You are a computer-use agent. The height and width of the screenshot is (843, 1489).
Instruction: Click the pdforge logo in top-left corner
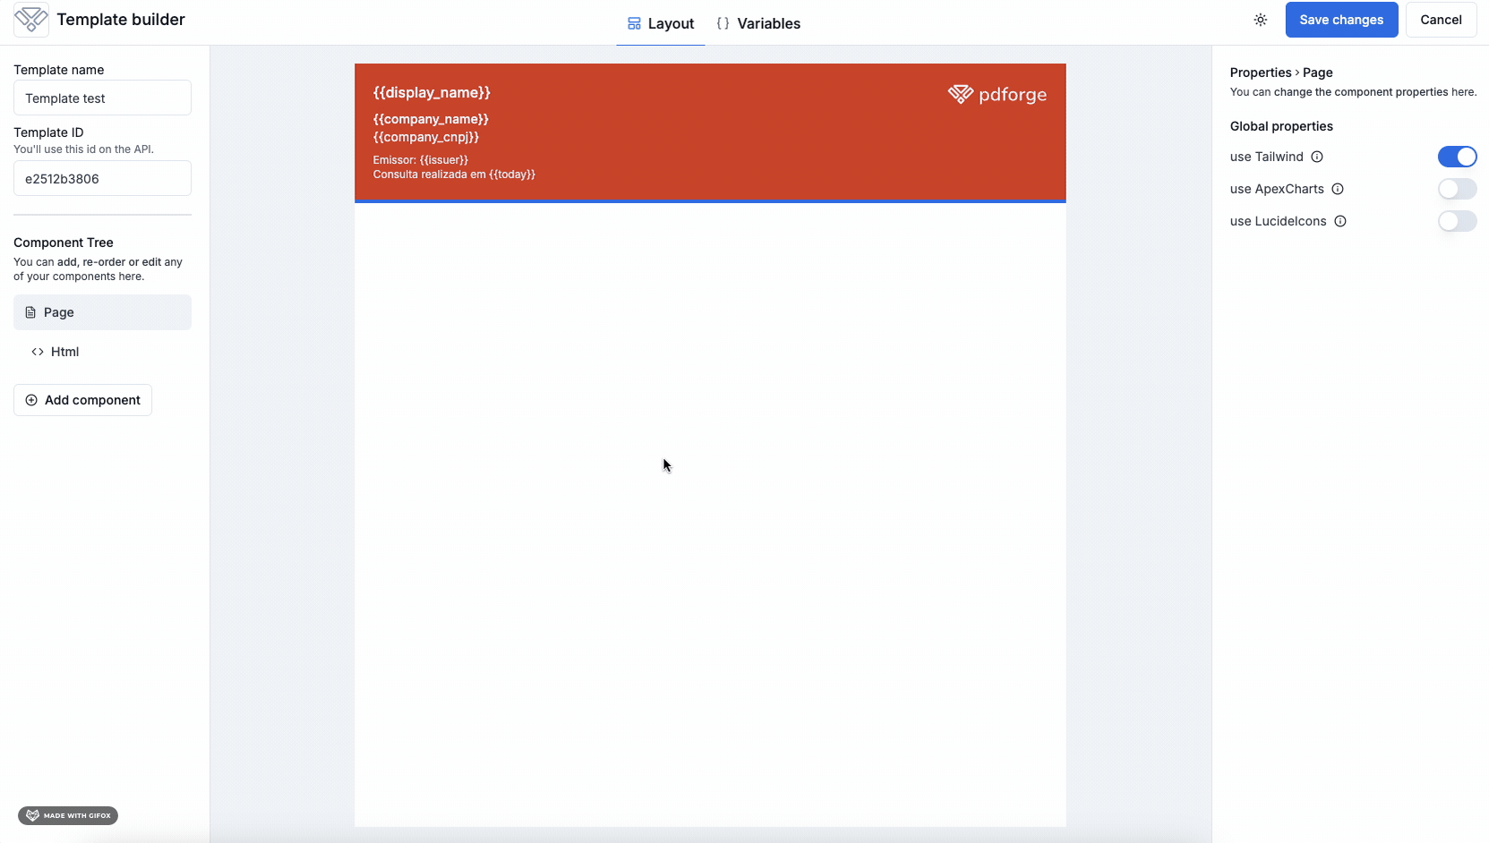[x=31, y=20]
